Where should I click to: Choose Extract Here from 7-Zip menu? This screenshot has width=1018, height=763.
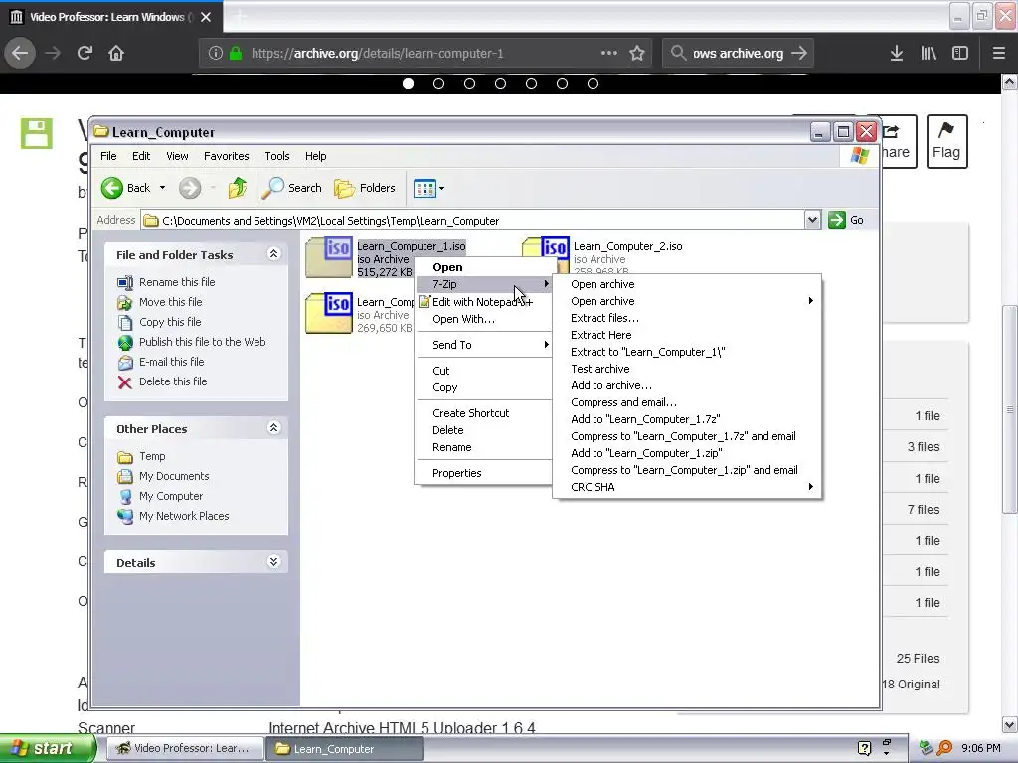[x=687, y=335]
